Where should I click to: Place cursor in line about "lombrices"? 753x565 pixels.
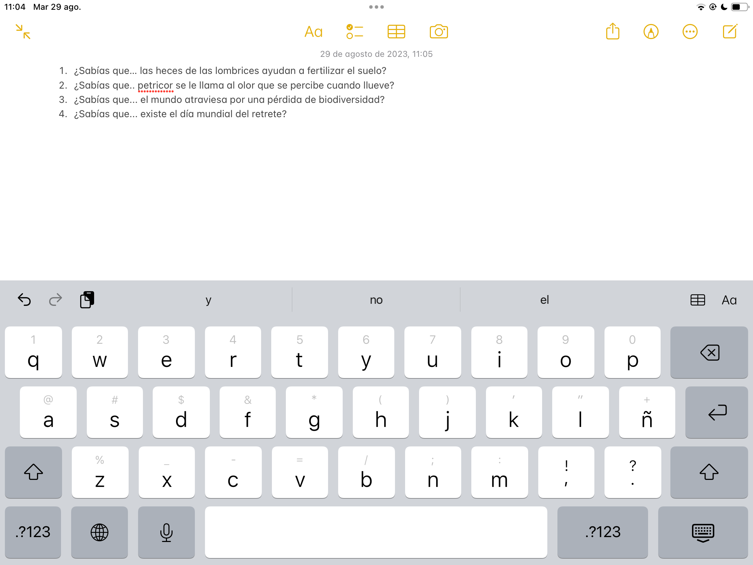click(x=230, y=71)
